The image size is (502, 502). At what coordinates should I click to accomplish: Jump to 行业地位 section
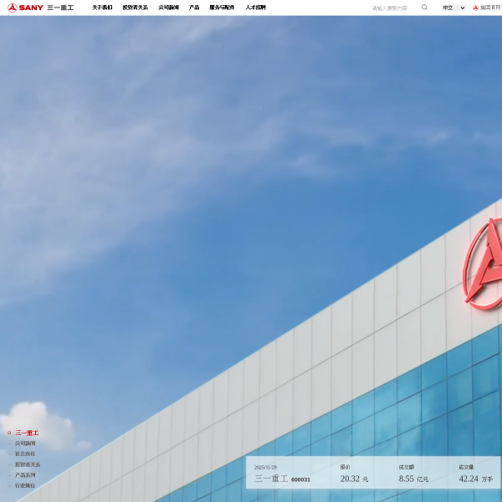click(25, 485)
